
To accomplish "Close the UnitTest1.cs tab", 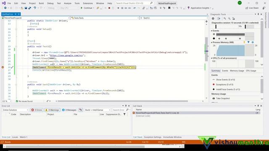I will click(x=19, y=14).
